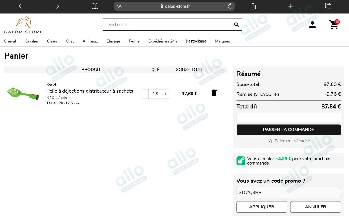
Task: Click the search magnifier icon
Action: [237, 24]
